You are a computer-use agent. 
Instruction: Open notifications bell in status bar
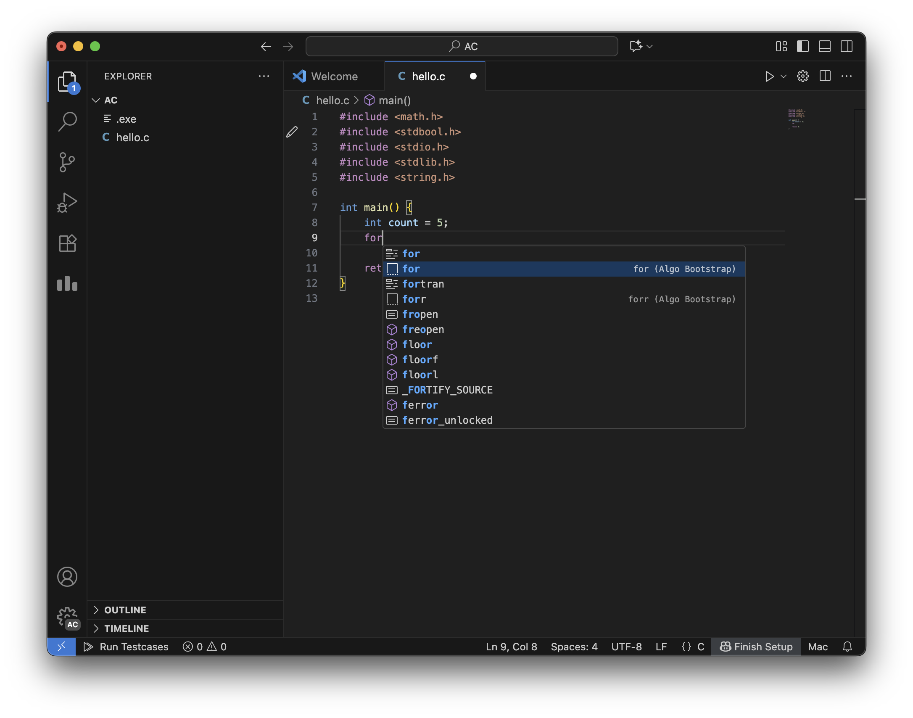click(x=847, y=647)
